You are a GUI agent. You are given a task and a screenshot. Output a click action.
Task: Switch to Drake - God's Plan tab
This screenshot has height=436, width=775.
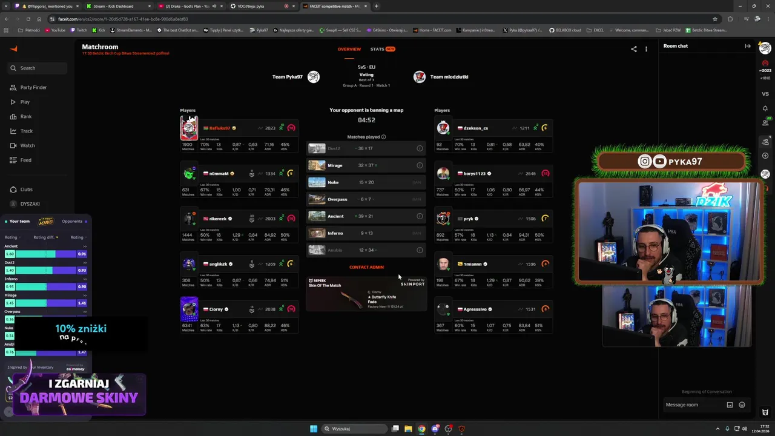188,6
